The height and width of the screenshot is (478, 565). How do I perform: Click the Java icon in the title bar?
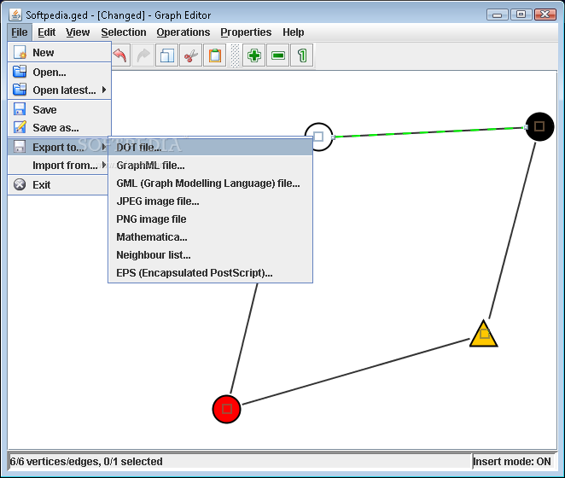(15, 15)
